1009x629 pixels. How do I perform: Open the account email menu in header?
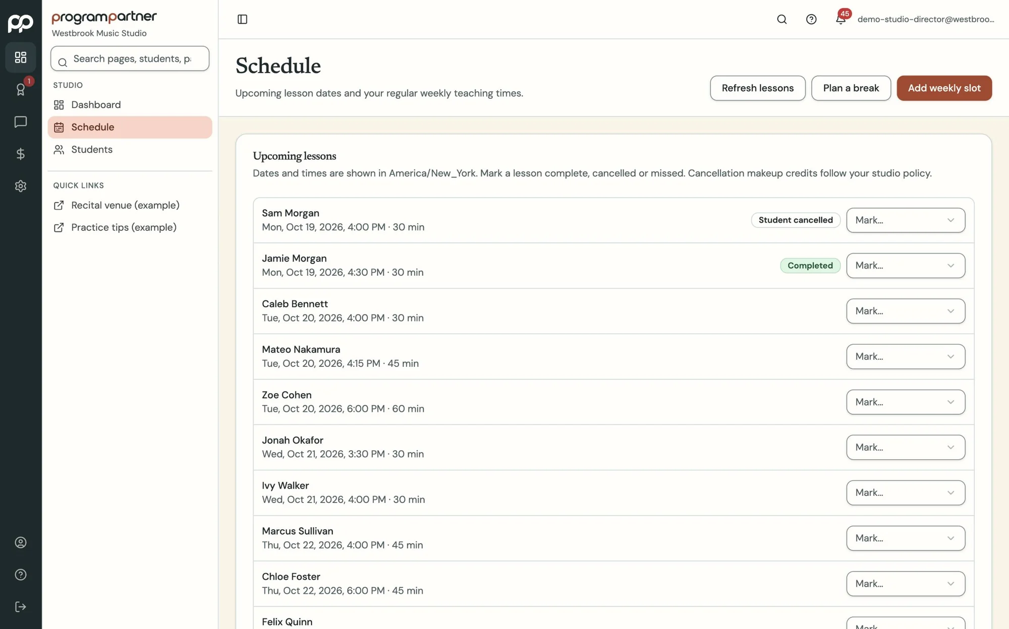926,19
